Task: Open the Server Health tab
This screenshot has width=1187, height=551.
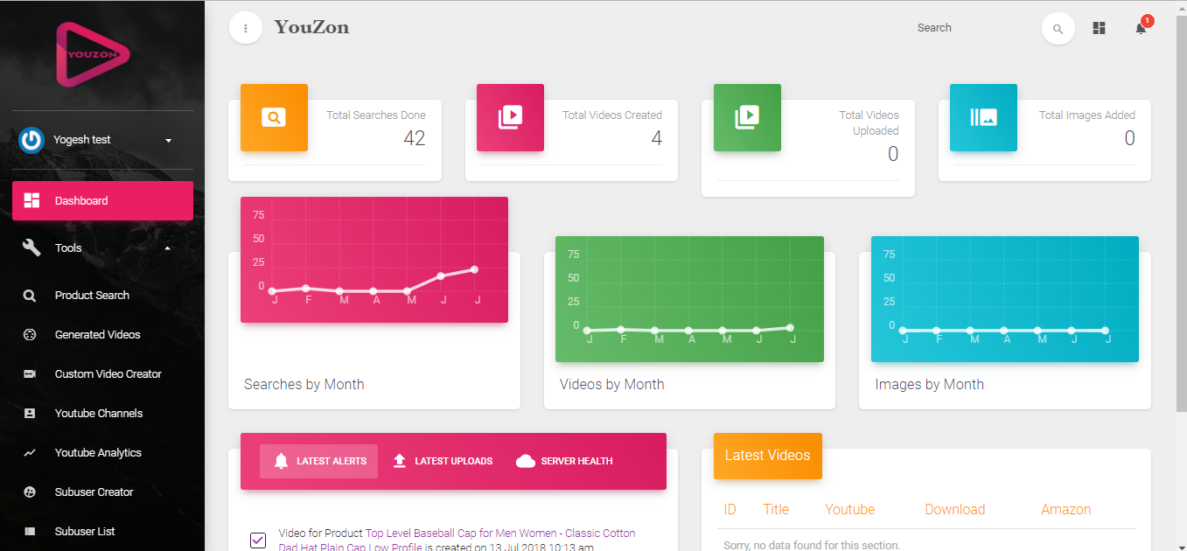Action: coord(564,461)
